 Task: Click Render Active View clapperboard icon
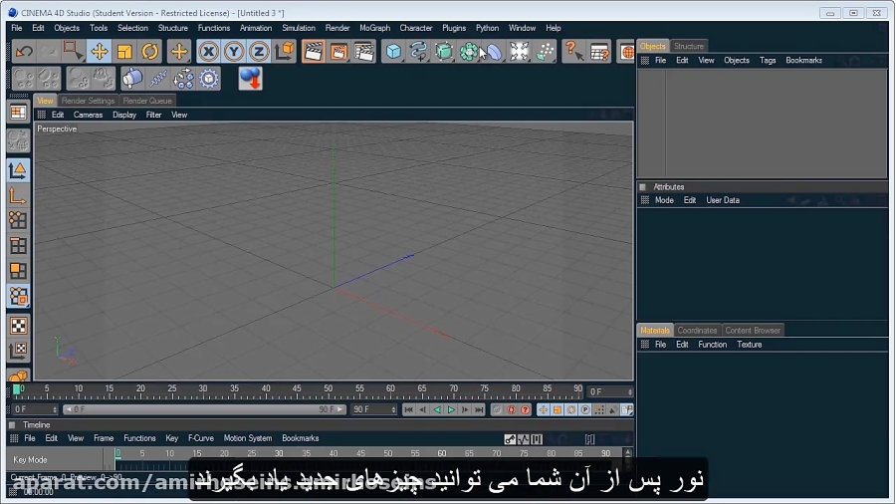coord(313,51)
